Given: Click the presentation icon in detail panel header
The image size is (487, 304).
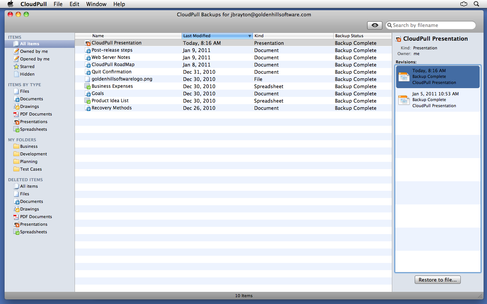Looking at the screenshot, I should [x=398, y=39].
